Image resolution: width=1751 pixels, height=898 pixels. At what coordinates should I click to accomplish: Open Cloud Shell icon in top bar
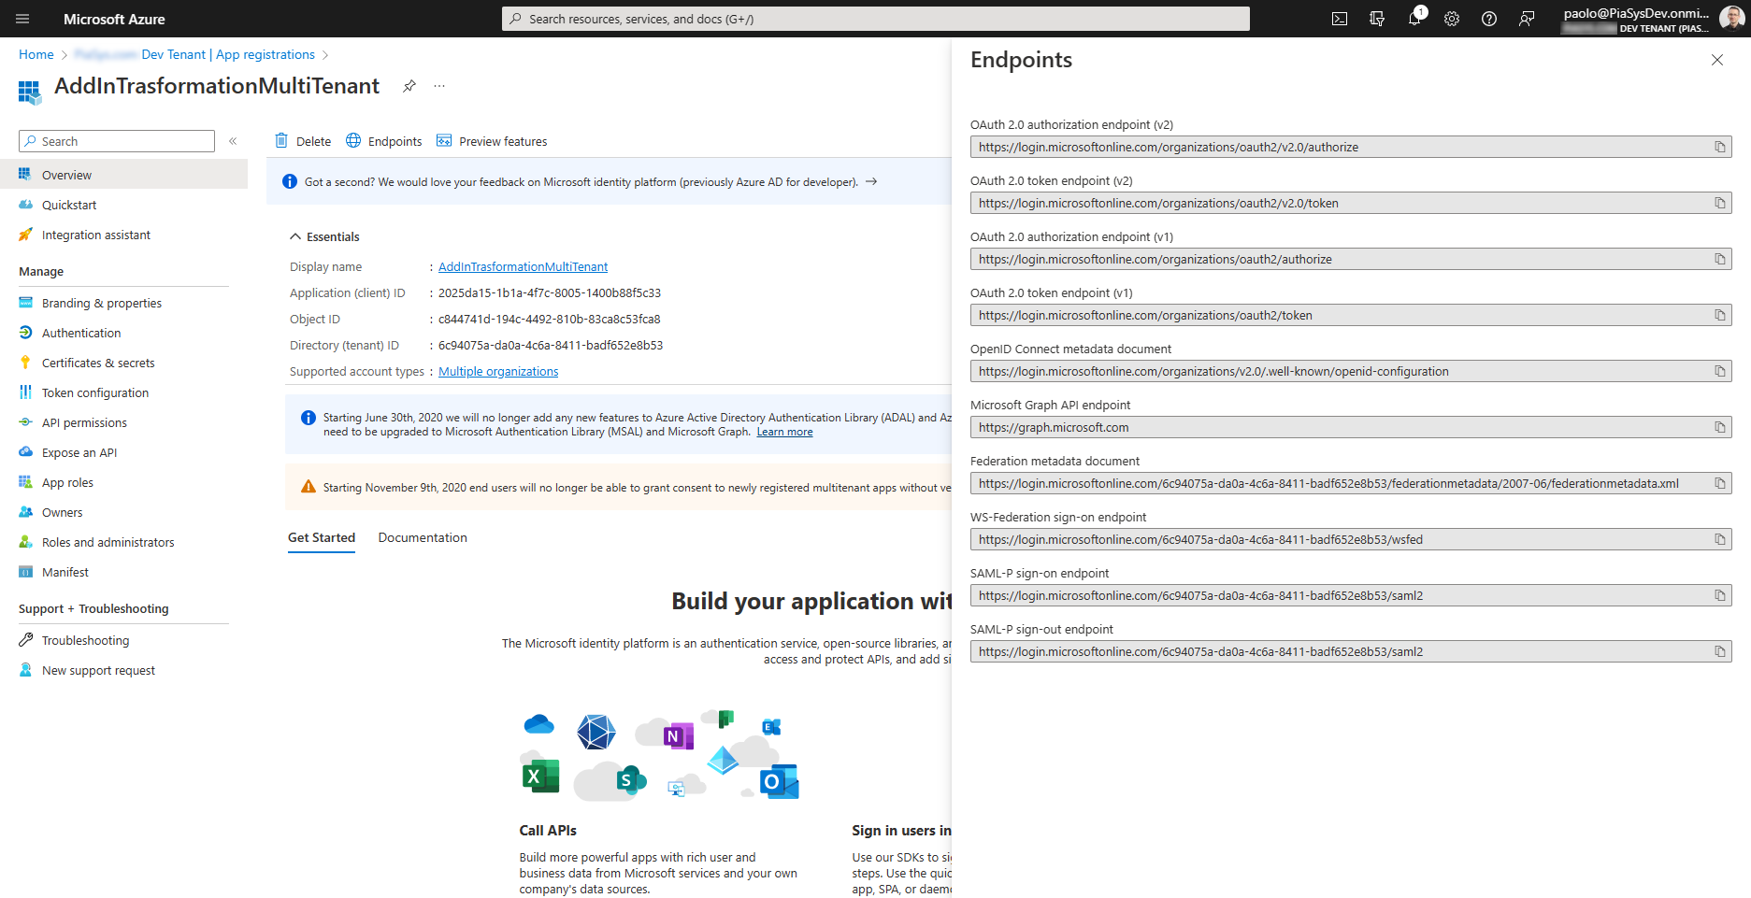click(1340, 19)
